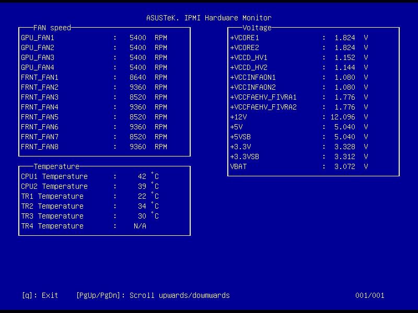Select the 12.096 voltage value
The width and height of the screenshot is (418, 313).
[343, 117]
